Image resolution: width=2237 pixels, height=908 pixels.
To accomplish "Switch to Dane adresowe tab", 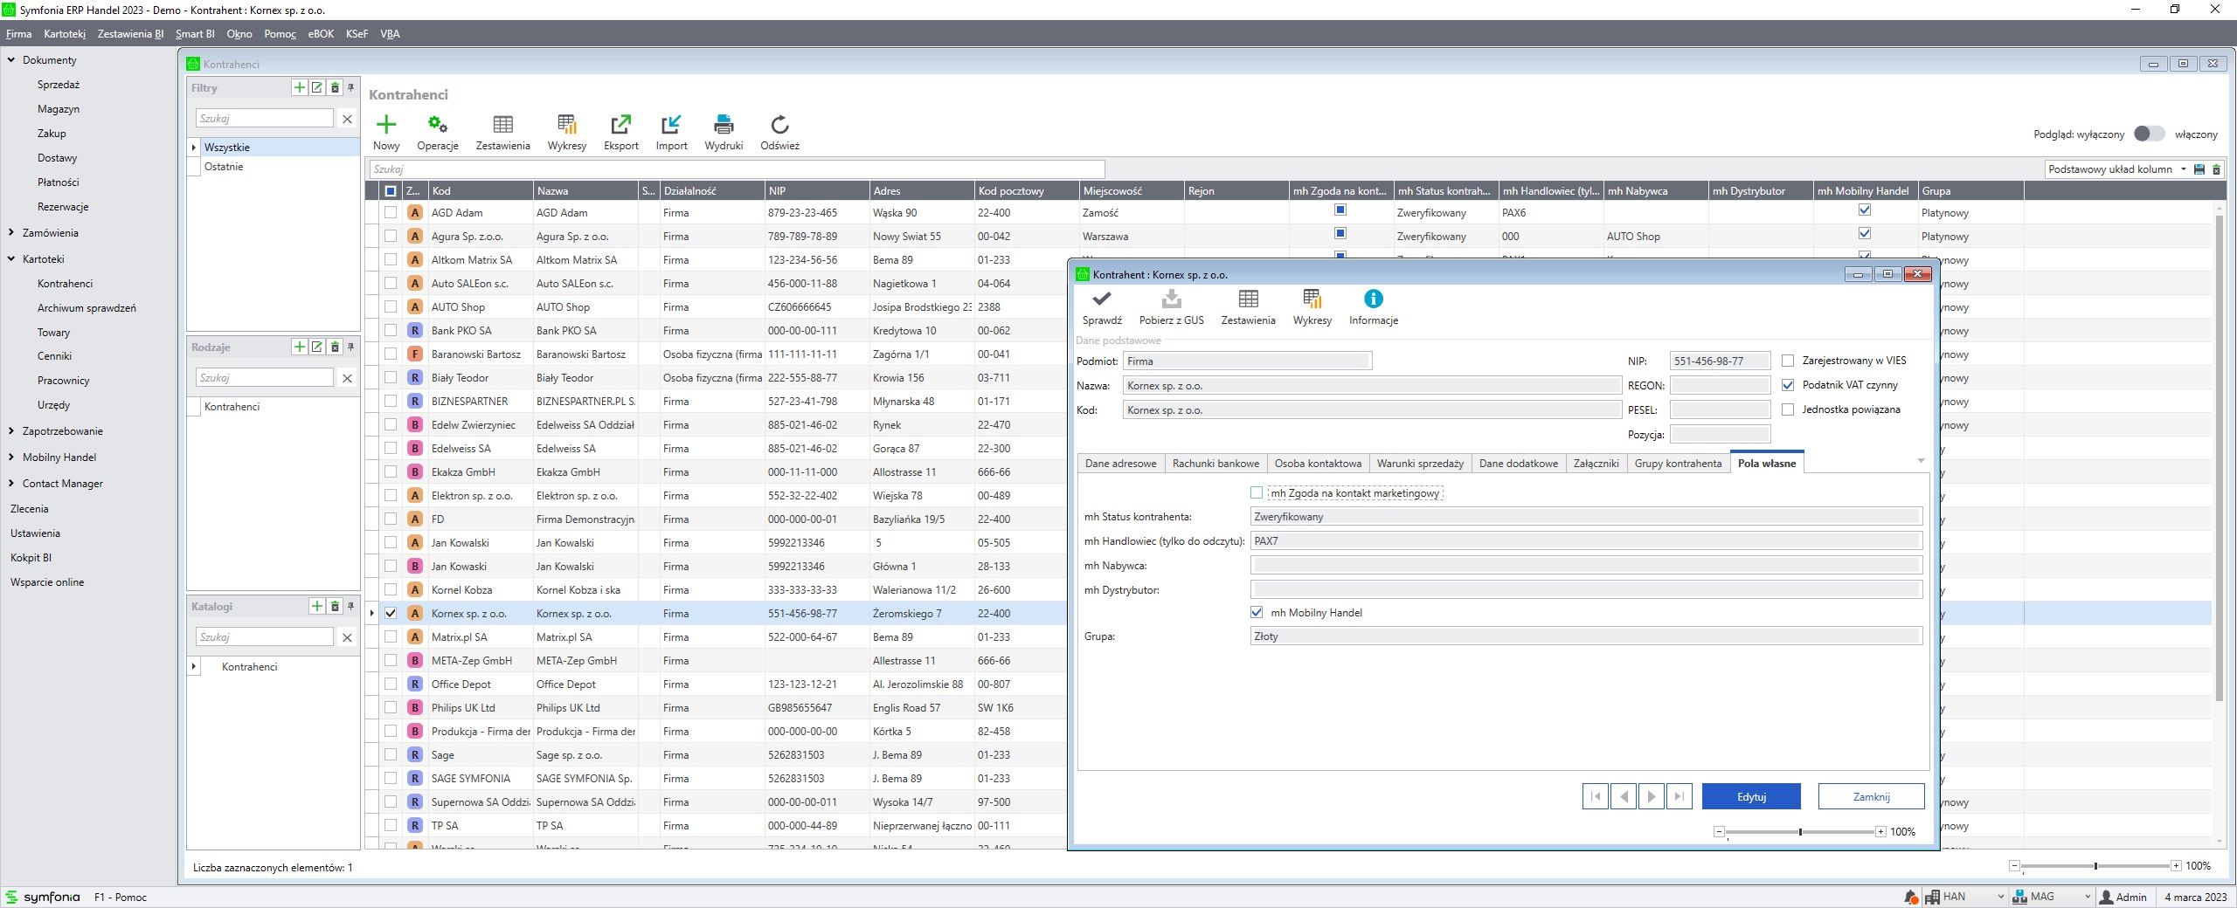I will tap(1120, 464).
